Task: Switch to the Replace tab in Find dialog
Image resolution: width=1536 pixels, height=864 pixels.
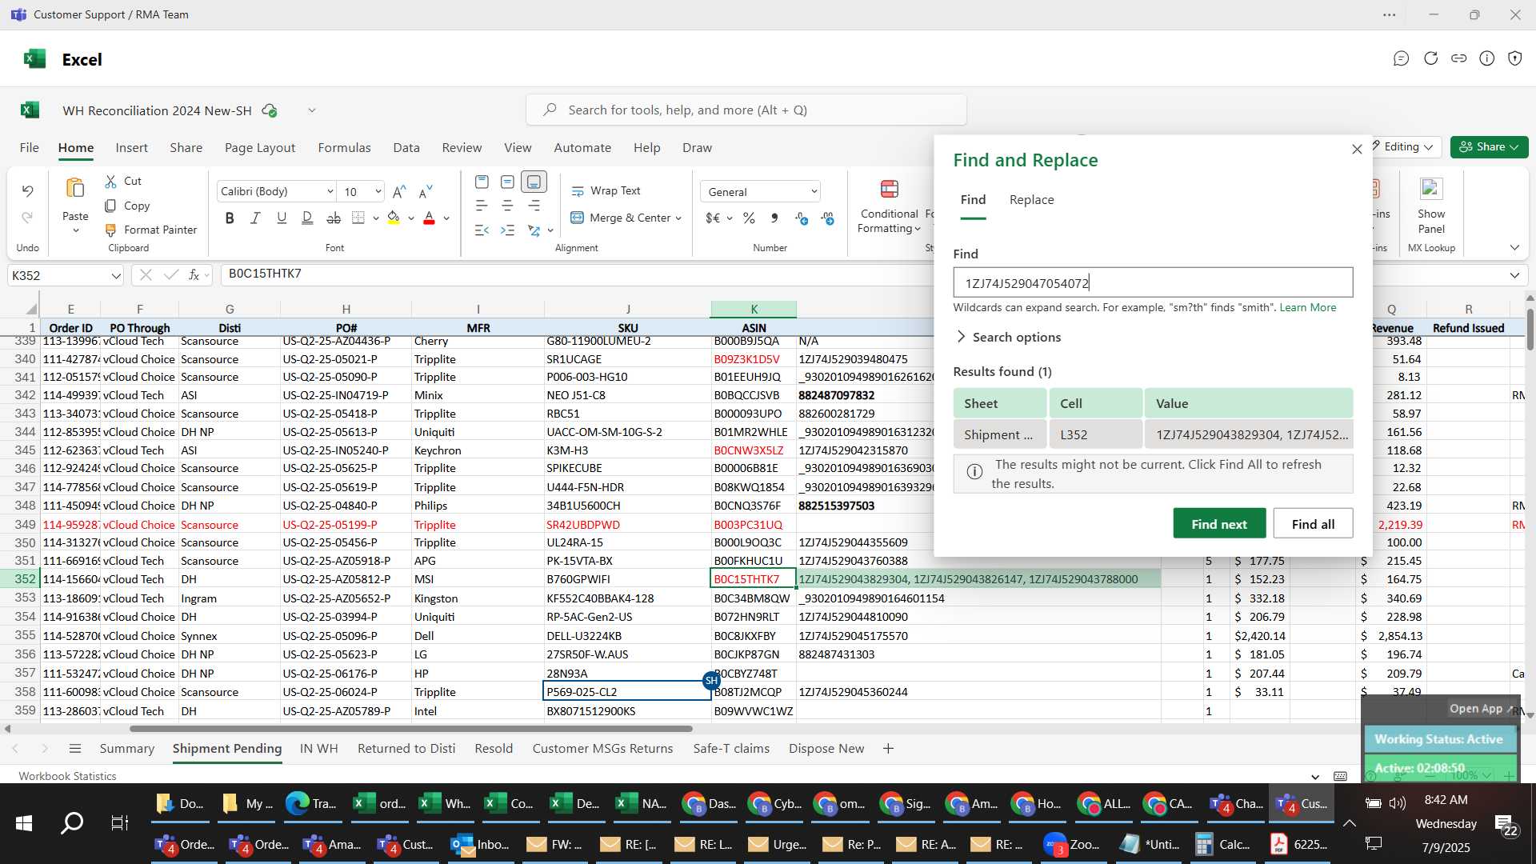Action: tap(1031, 200)
